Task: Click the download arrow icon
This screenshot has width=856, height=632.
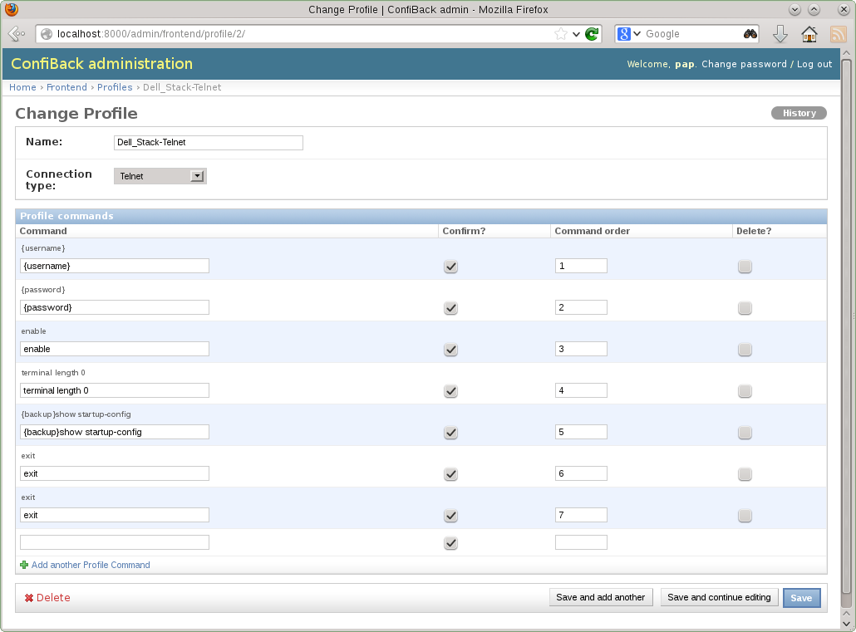Action: (x=780, y=34)
